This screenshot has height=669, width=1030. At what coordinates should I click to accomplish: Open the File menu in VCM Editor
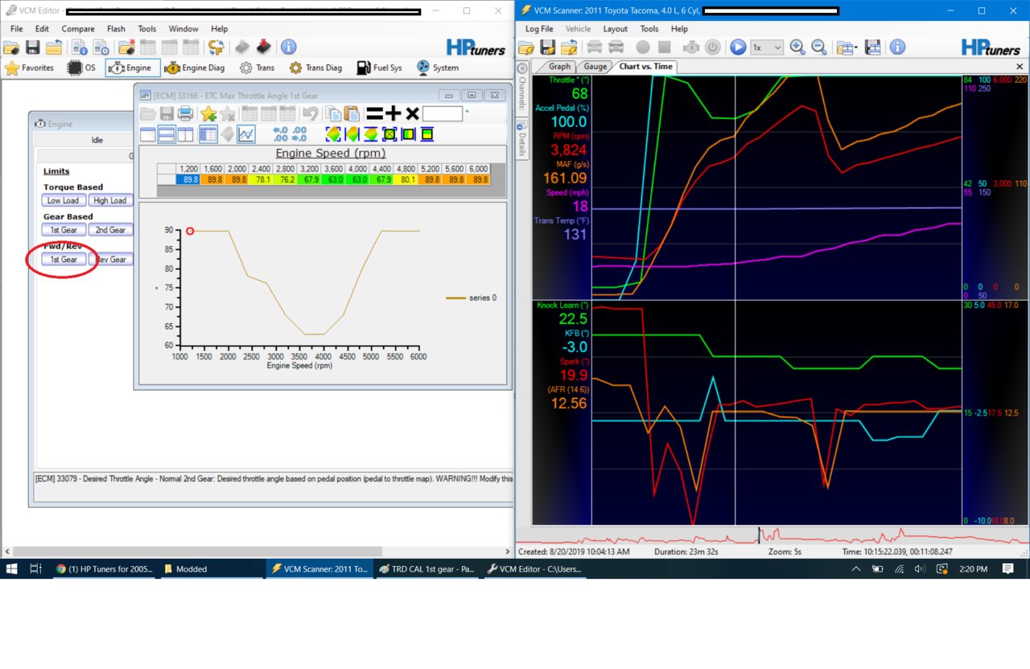tap(16, 29)
